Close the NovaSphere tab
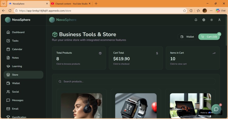Image resolution: width=228 pixels, height=119 pixels. tap(47, 4)
